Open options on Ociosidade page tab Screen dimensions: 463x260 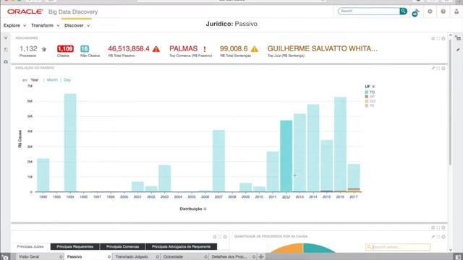(x=205, y=257)
